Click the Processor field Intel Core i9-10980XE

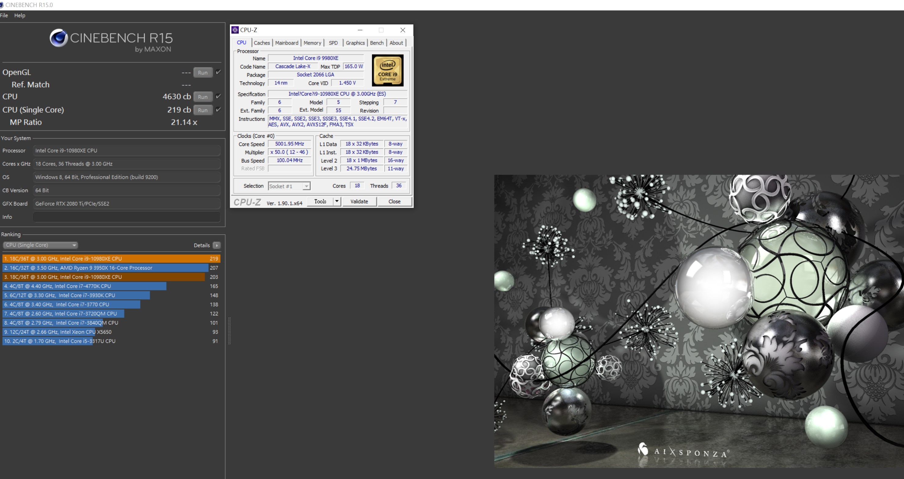click(127, 151)
